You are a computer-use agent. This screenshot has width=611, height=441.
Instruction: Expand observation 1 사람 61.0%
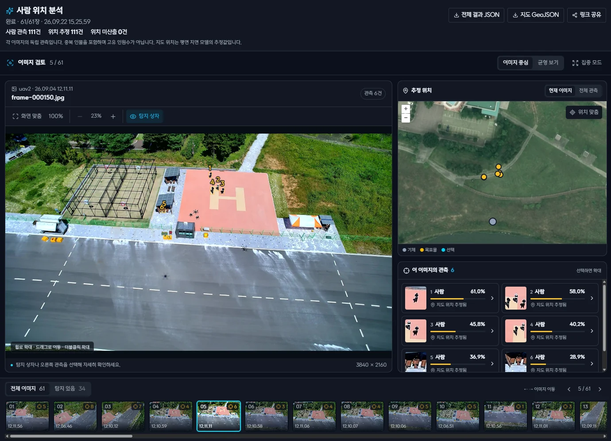(x=450, y=298)
